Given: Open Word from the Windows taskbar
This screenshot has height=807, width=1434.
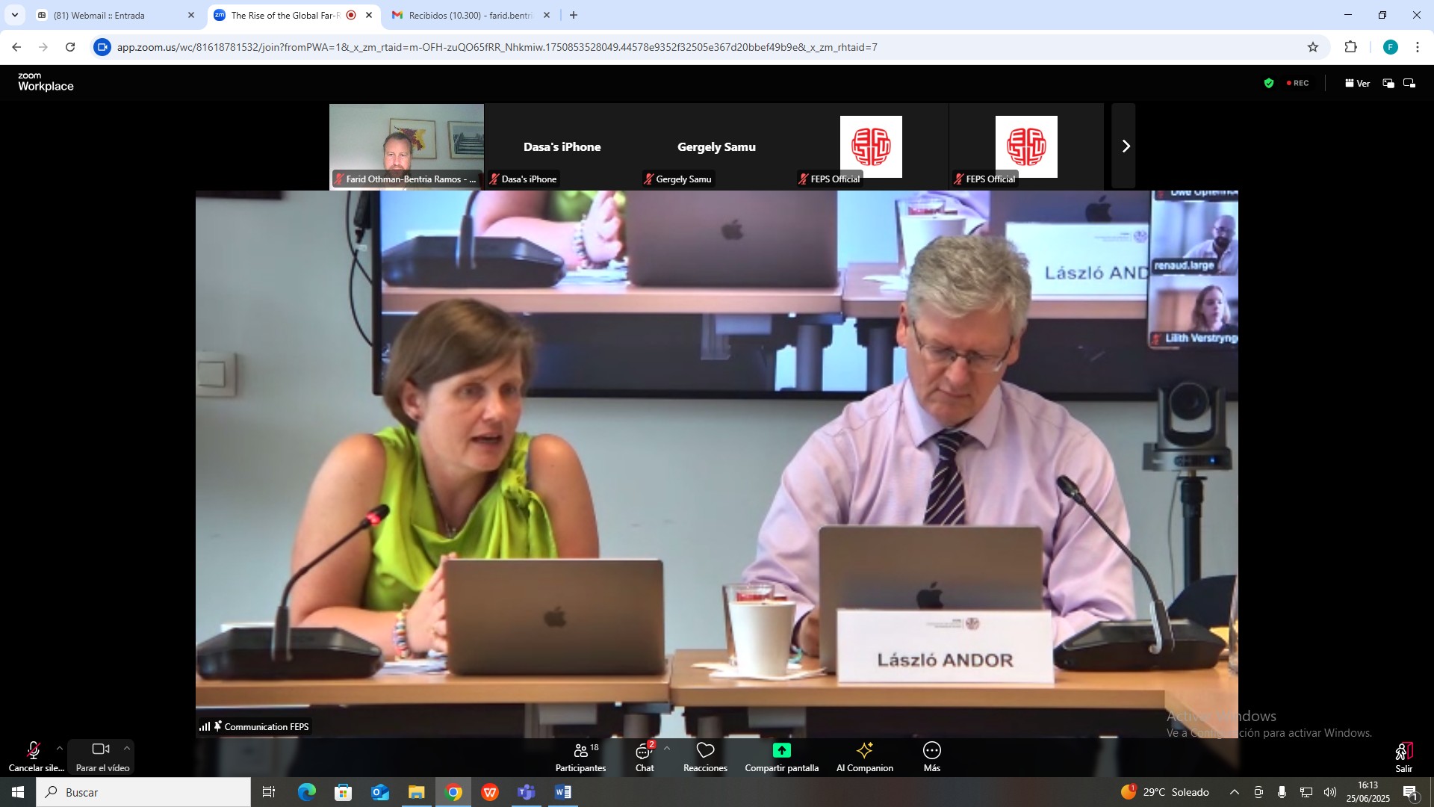Looking at the screenshot, I should pyautogui.click(x=563, y=792).
